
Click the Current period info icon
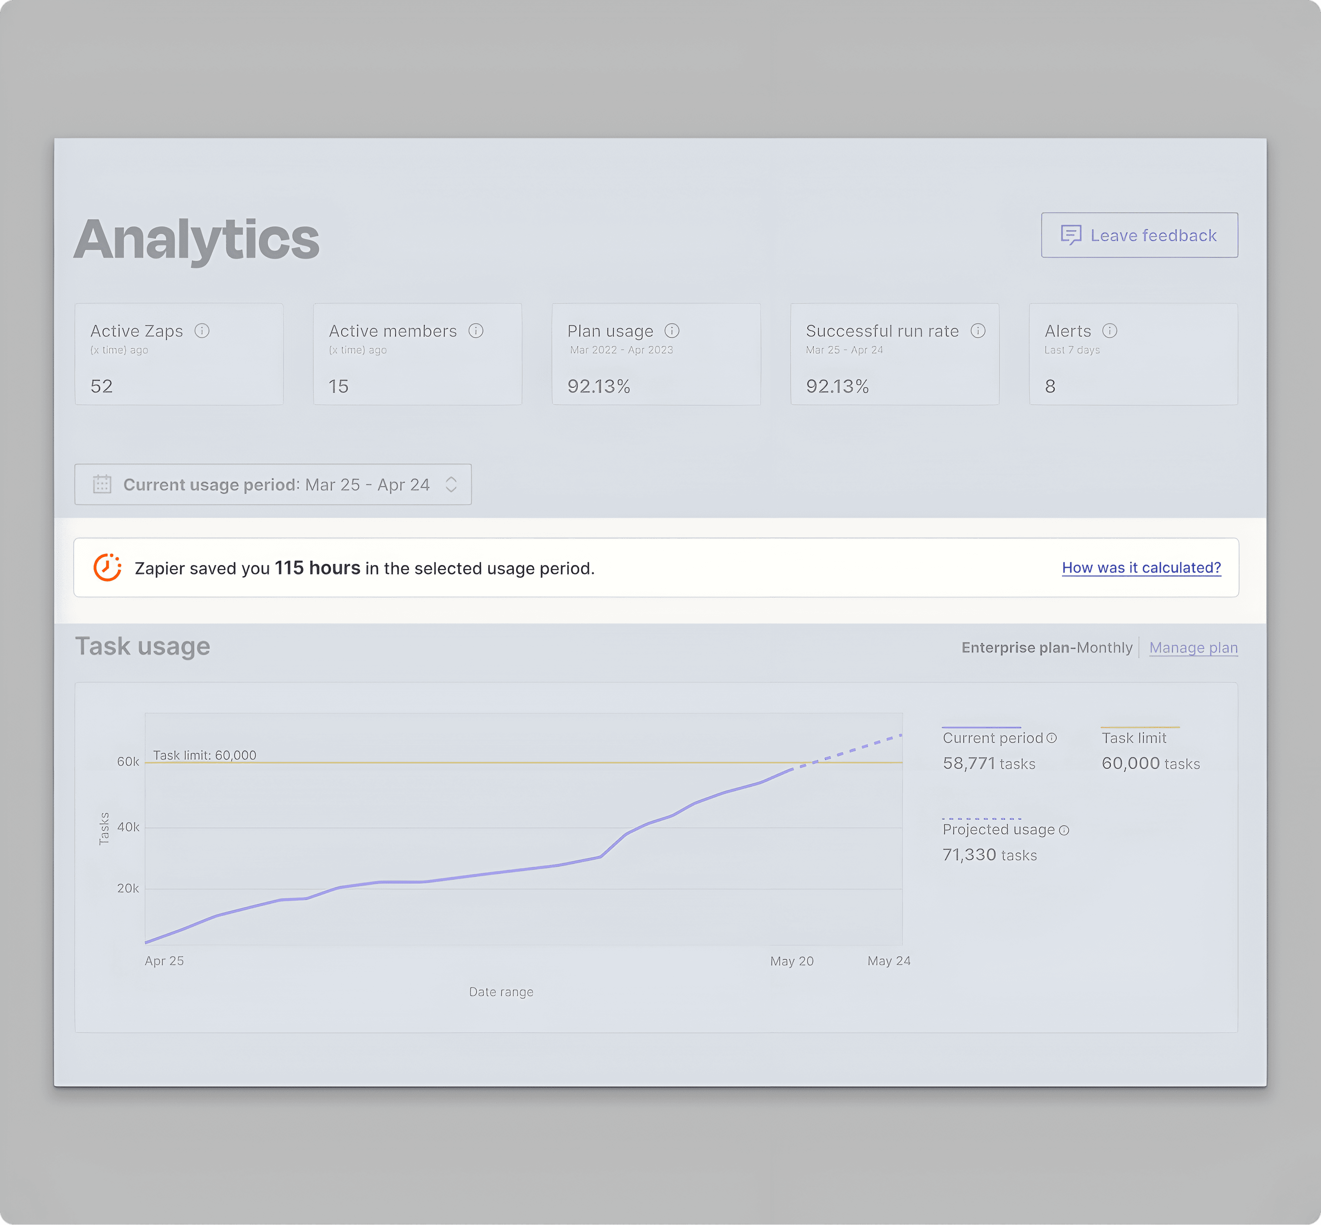pos(1052,738)
